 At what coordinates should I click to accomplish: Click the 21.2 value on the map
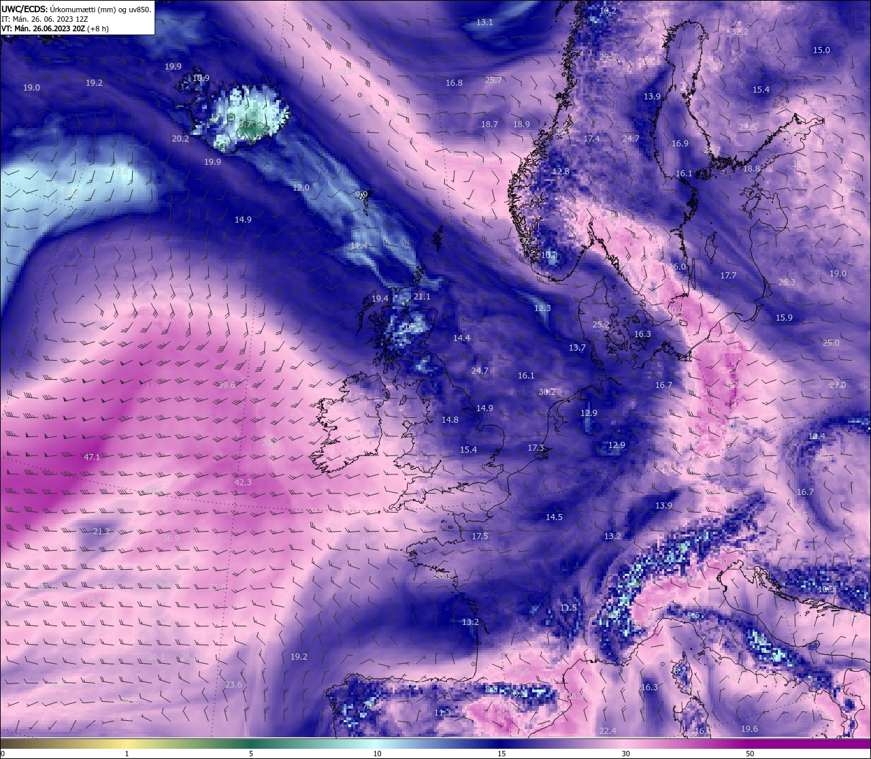point(101,532)
